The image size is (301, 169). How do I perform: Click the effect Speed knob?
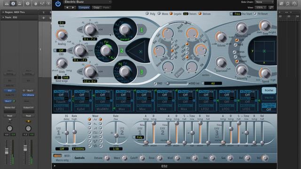point(265,73)
